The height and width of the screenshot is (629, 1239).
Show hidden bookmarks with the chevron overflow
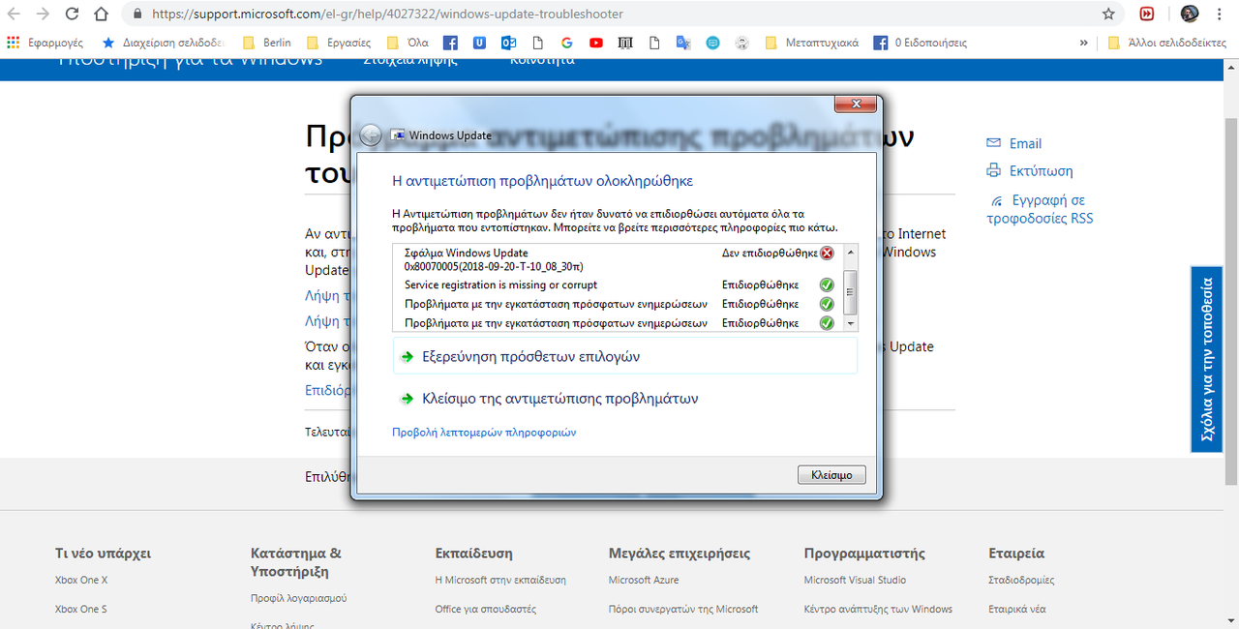[x=1083, y=43]
